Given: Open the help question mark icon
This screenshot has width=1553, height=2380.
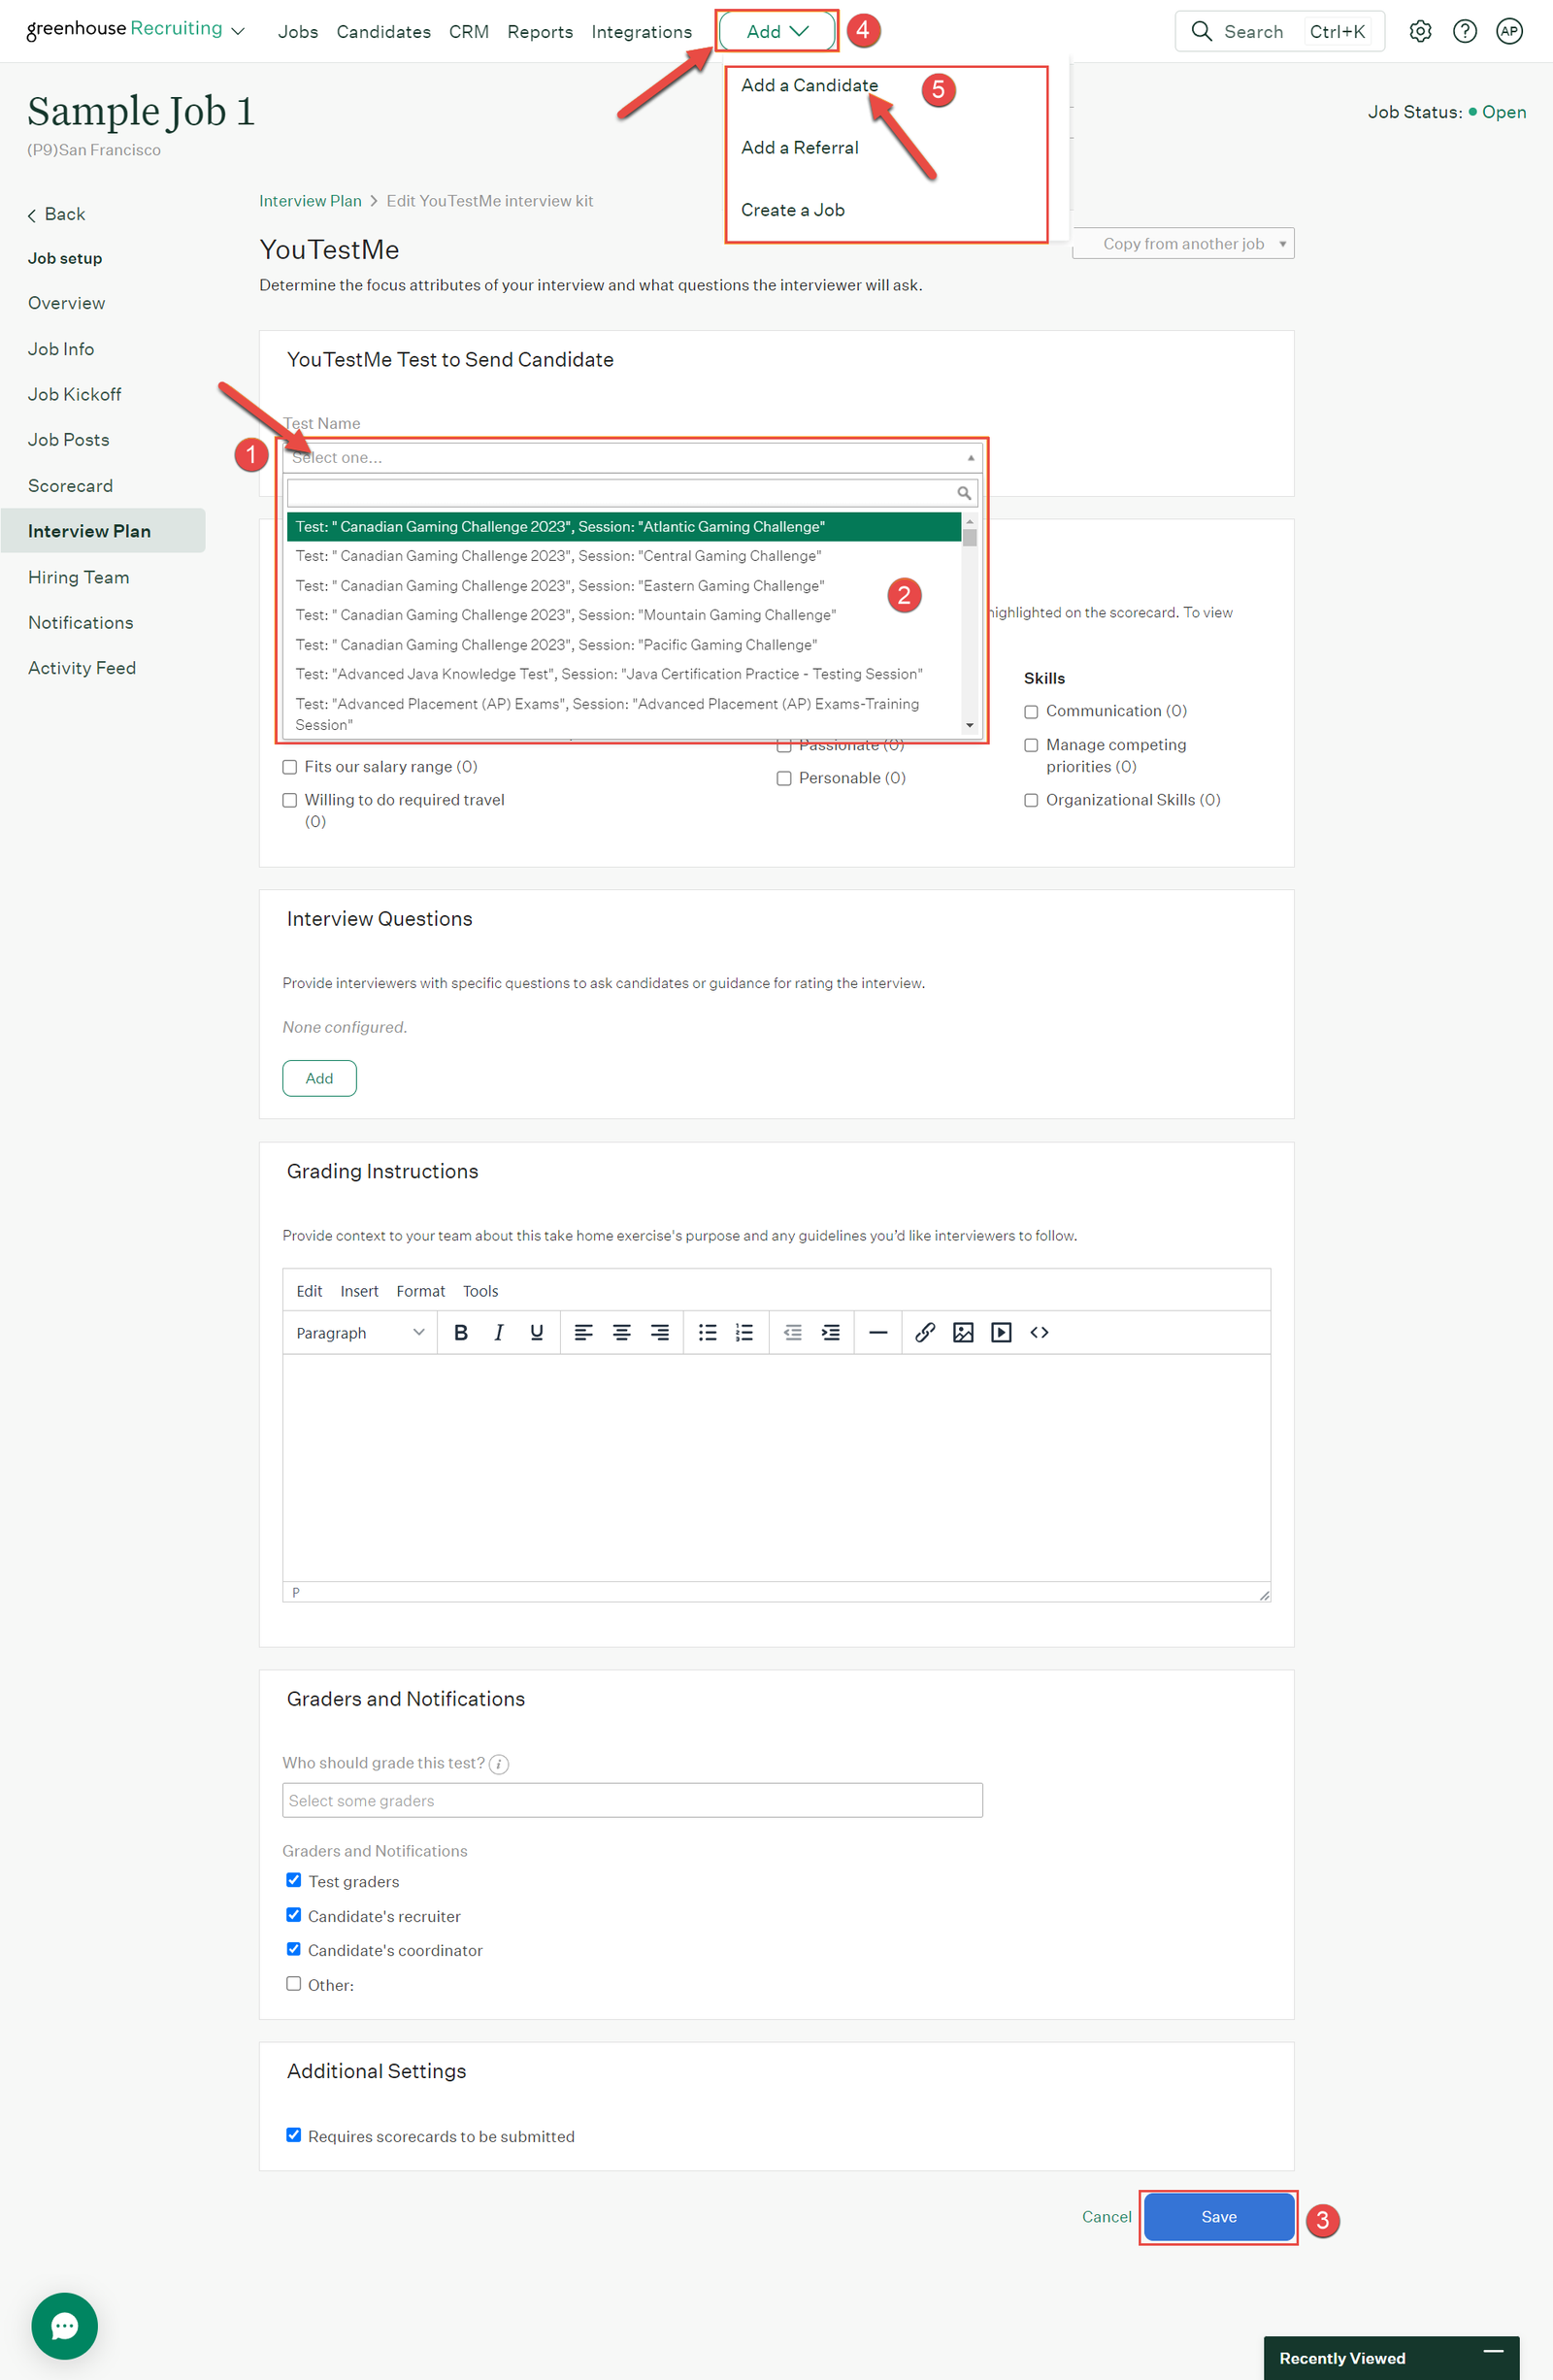Looking at the screenshot, I should [x=1465, y=31].
